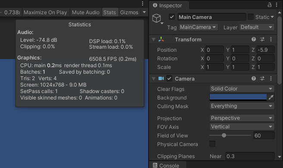Click the Background color swatch
Image resolution: width=283 pixels, height=168 pixels.
(238, 97)
